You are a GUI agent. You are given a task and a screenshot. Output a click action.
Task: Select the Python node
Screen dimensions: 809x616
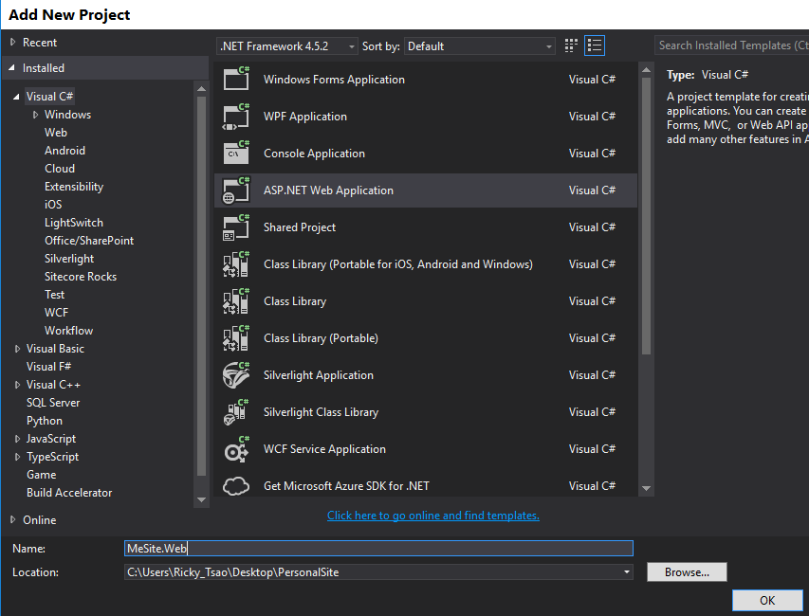pyautogui.click(x=45, y=421)
